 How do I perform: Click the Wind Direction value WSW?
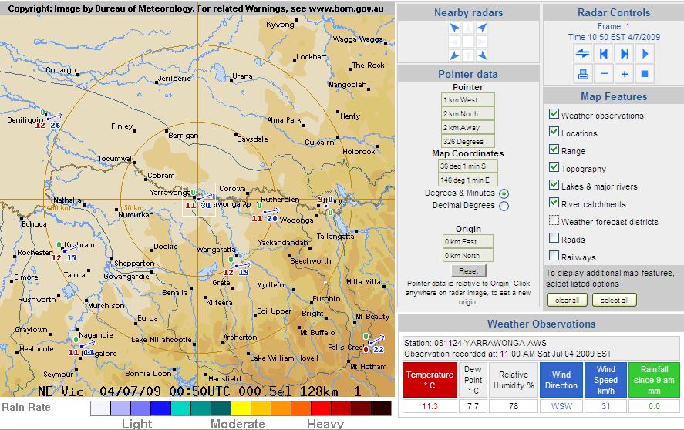(x=561, y=406)
